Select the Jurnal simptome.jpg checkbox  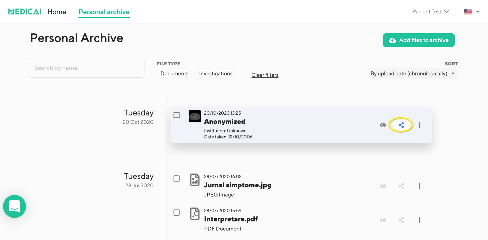point(176,178)
